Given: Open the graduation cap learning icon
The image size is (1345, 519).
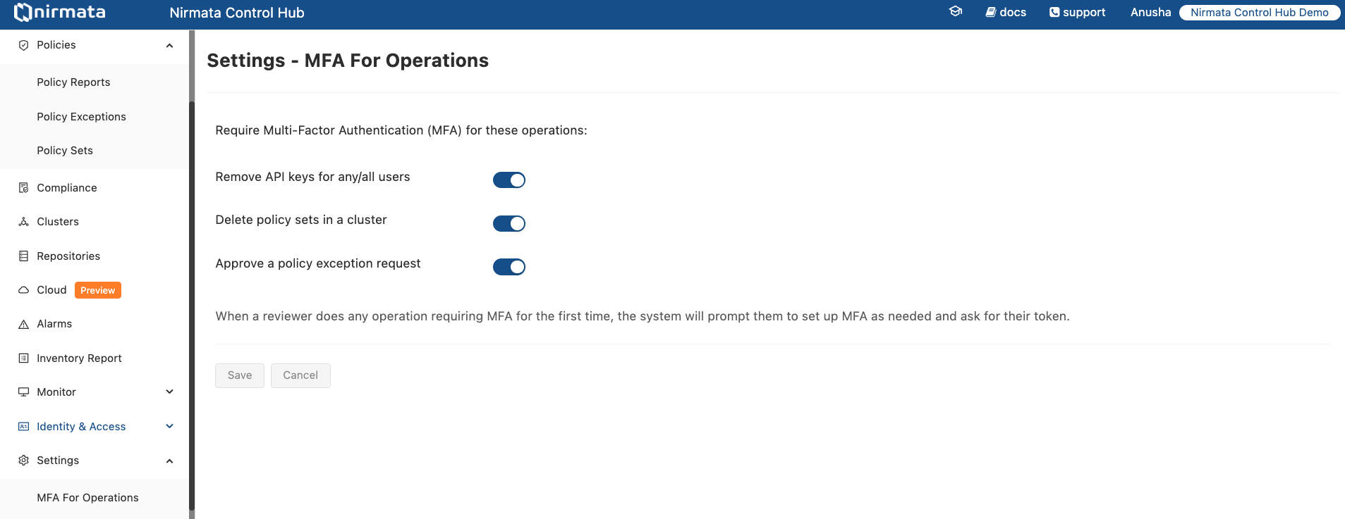Looking at the screenshot, I should (956, 11).
